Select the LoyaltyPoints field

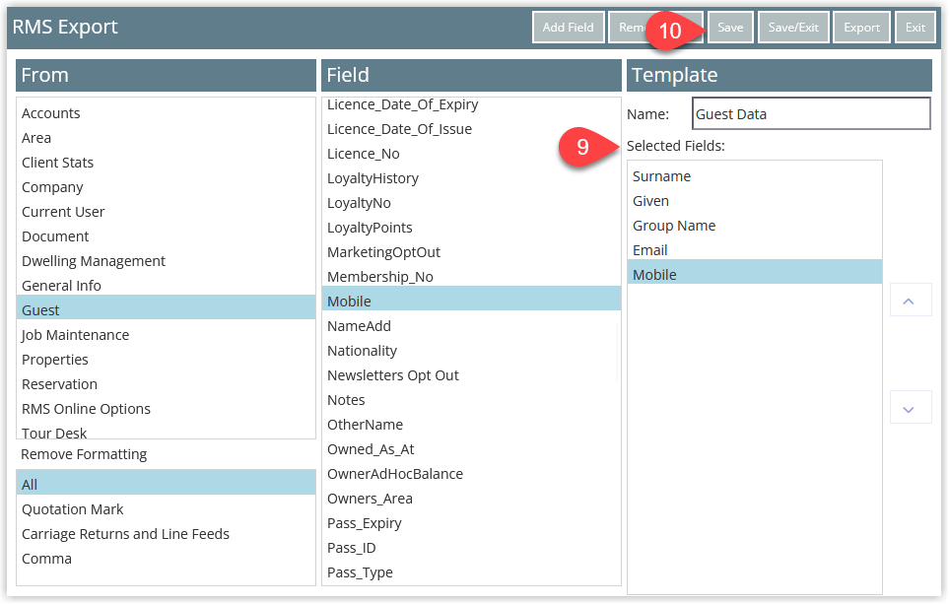coord(471,228)
